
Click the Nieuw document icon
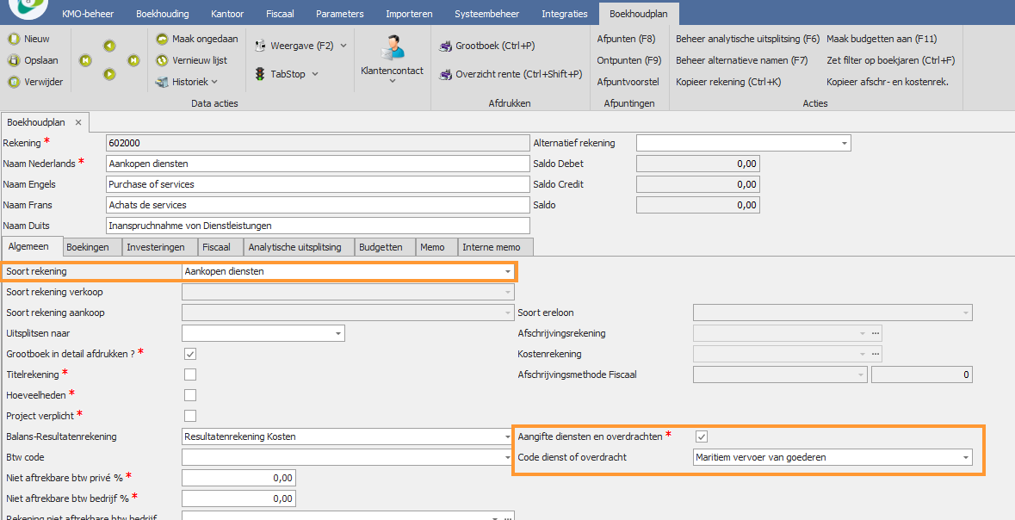click(14, 39)
